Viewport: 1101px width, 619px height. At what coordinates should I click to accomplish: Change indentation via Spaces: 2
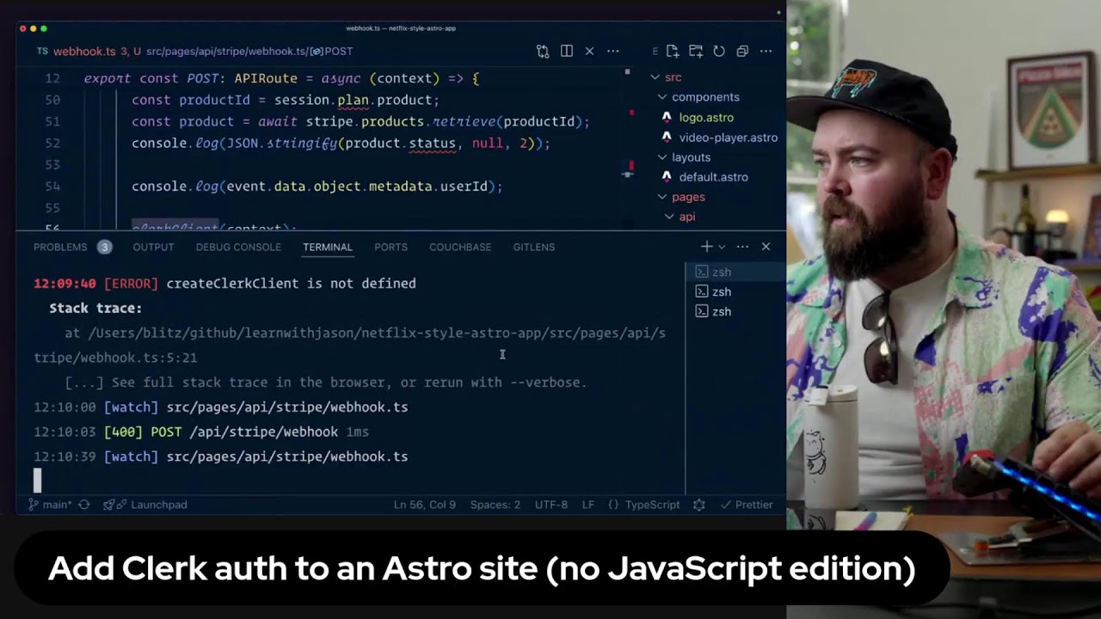(x=495, y=505)
